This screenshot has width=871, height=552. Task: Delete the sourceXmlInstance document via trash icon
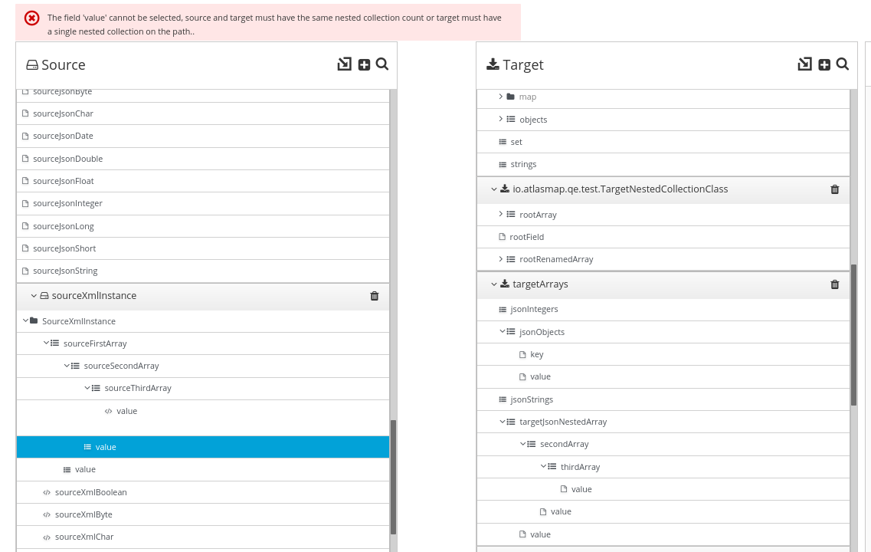[x=375, y=296]
